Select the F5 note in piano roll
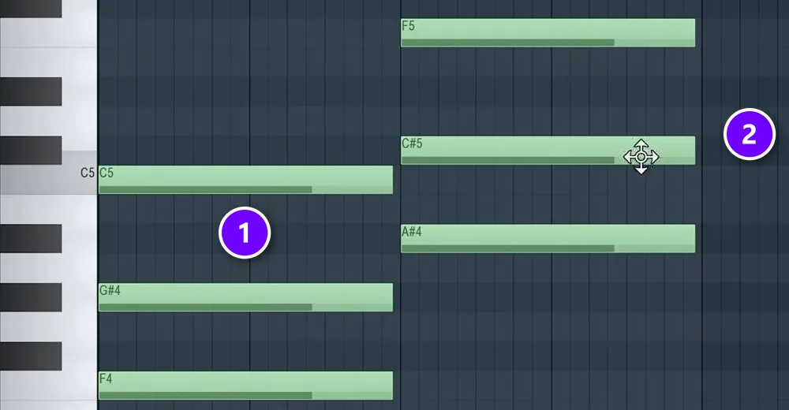This screenshot has height=410, width=789. pos(548,32)
